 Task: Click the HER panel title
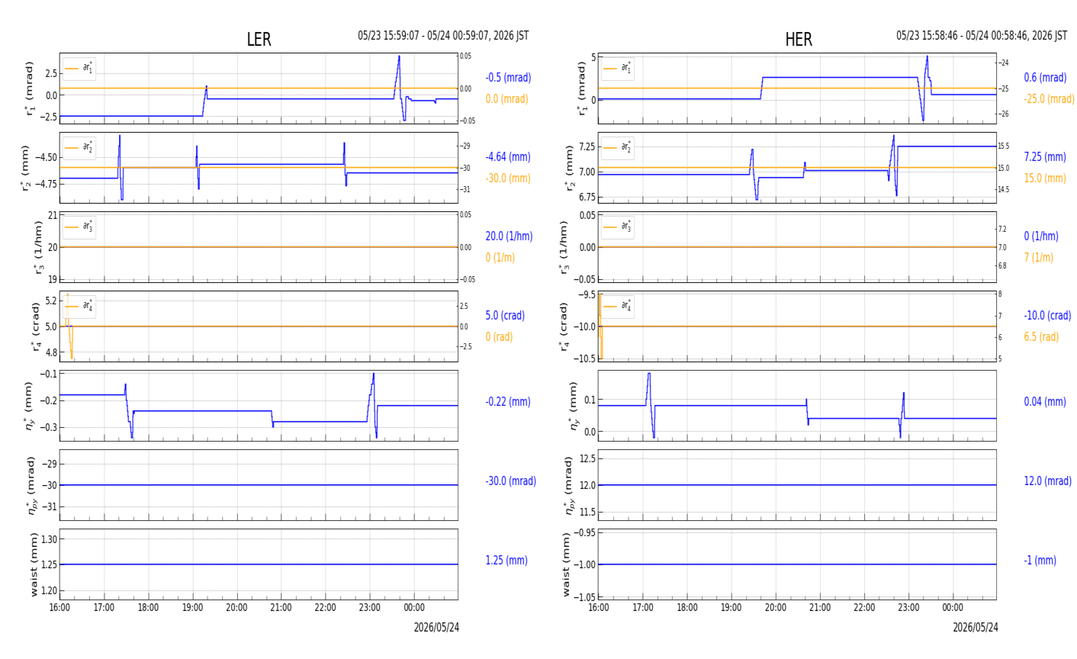(799, 40)
